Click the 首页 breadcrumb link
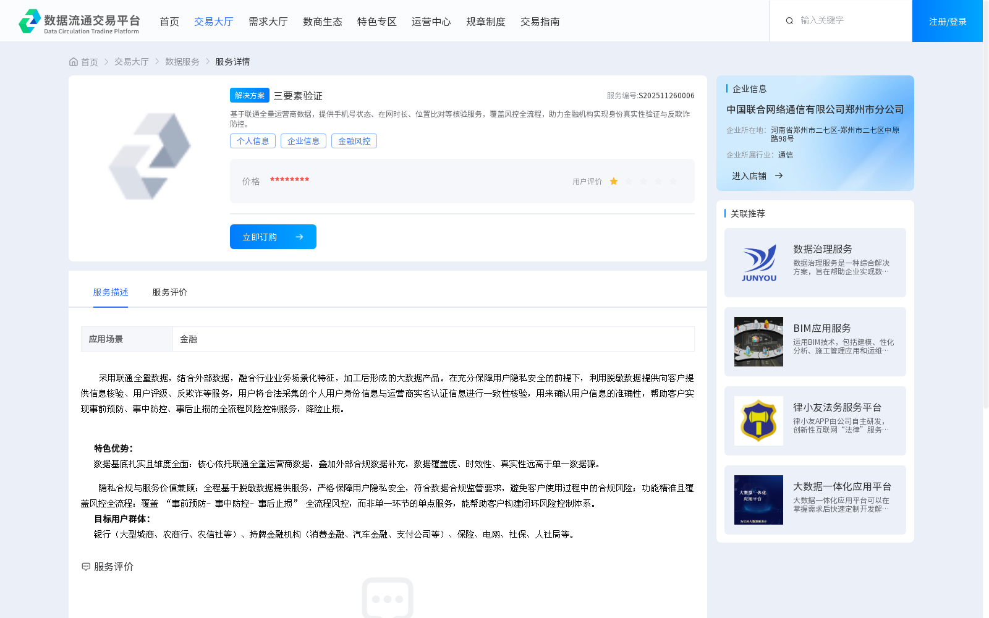This screenshot has width=989, height=618. [90, 62]
